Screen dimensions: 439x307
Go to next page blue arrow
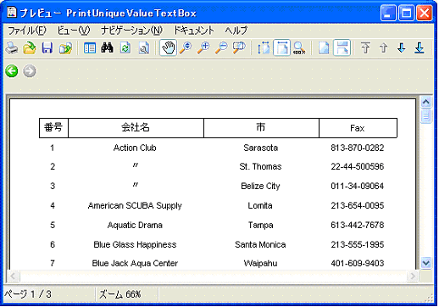click(x=402, y=47)
